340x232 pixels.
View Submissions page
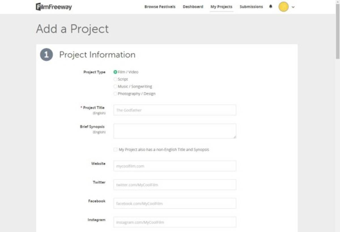tap(251, 7)
